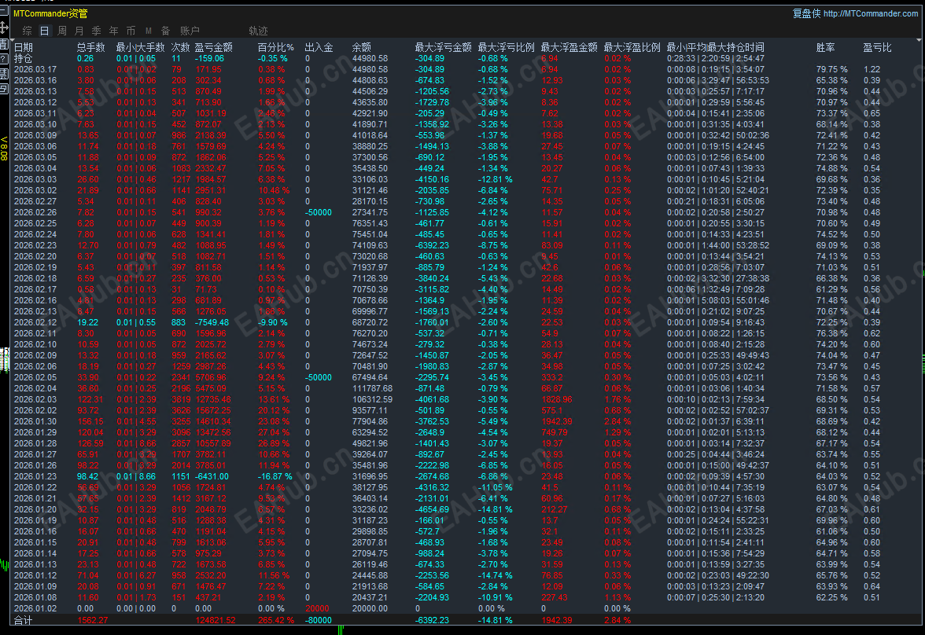The height and width of the screenshot is (635, 925).
Task: Click the -80000 total withdrawal value
Action: coord(319,620)
